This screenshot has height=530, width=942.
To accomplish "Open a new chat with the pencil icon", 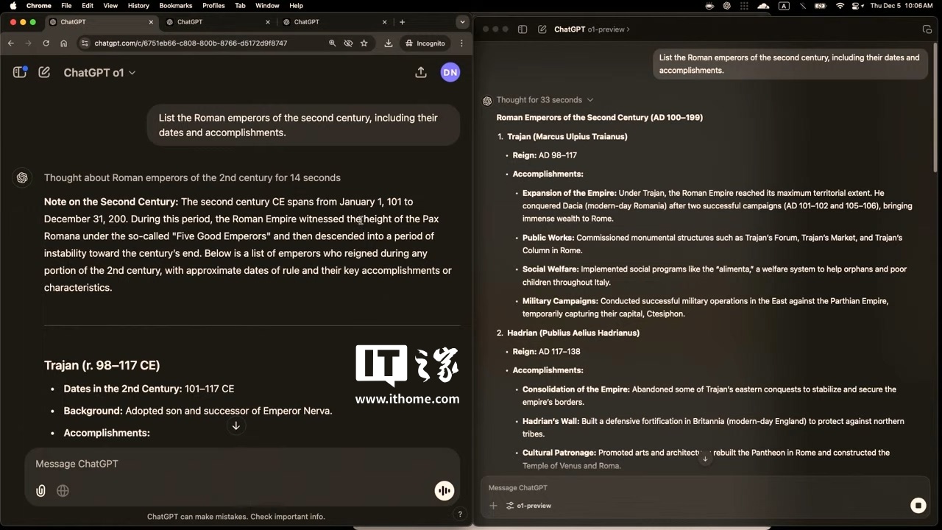I will pos(44,72).
